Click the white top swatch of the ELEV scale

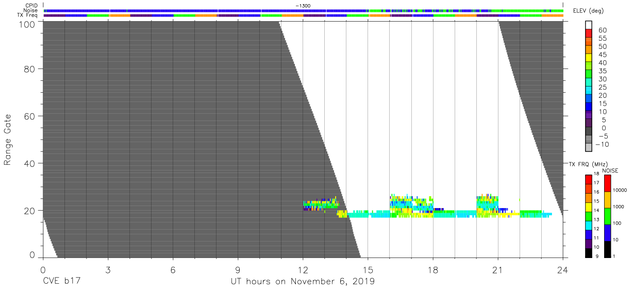(589, 26)
